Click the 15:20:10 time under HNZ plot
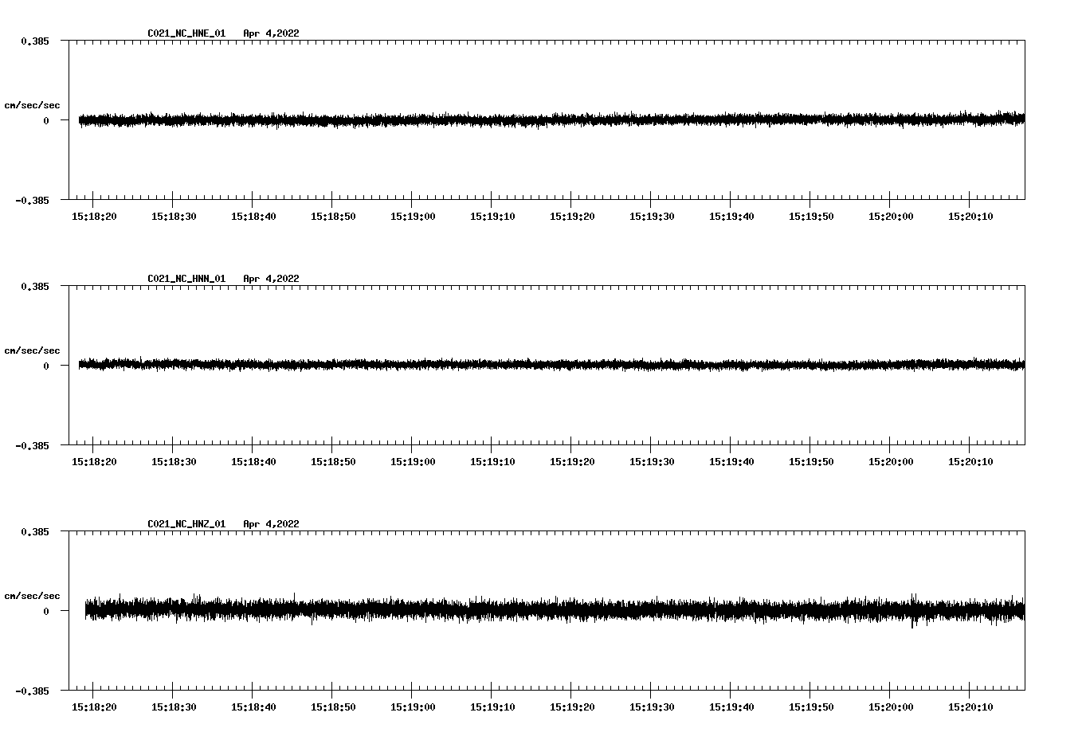1082x736 pixels. tap(970, 707)
